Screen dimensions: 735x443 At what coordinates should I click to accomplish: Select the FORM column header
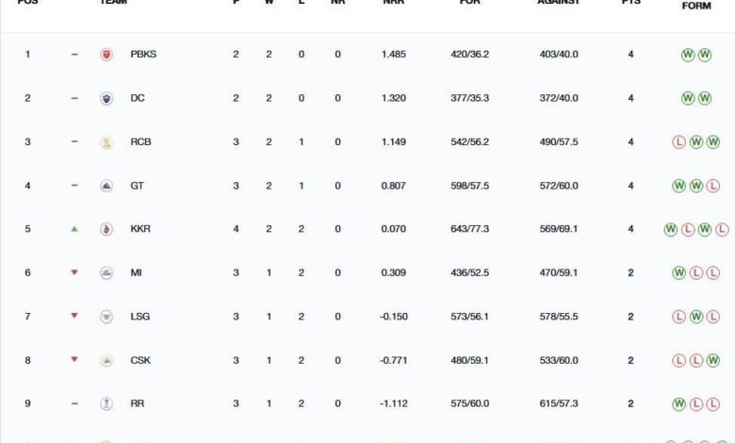pos(696,6)
